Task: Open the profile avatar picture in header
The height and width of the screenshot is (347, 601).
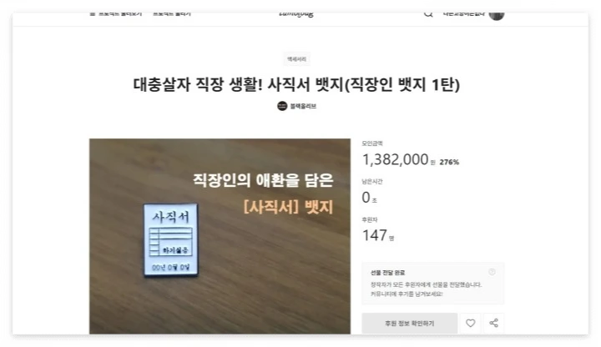Action: click(497, 15)
